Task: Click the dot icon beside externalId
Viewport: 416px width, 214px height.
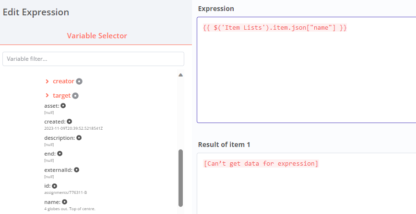Action: pos(76,169)
